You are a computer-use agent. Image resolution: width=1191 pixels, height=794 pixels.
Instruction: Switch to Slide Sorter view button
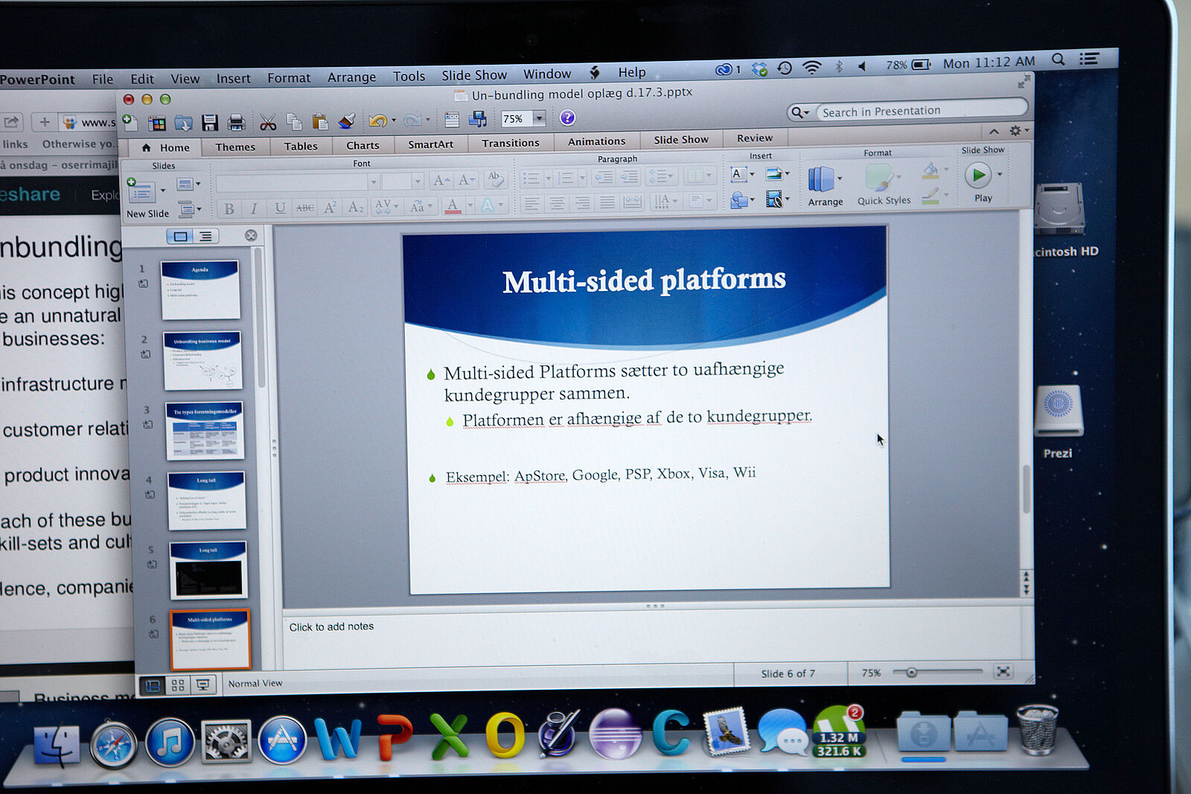178,685
